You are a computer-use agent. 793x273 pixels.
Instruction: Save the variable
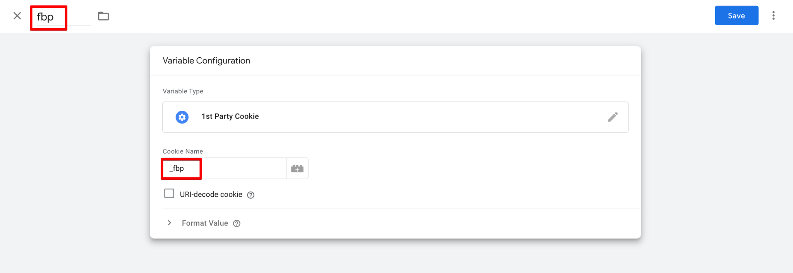[736, 16]
